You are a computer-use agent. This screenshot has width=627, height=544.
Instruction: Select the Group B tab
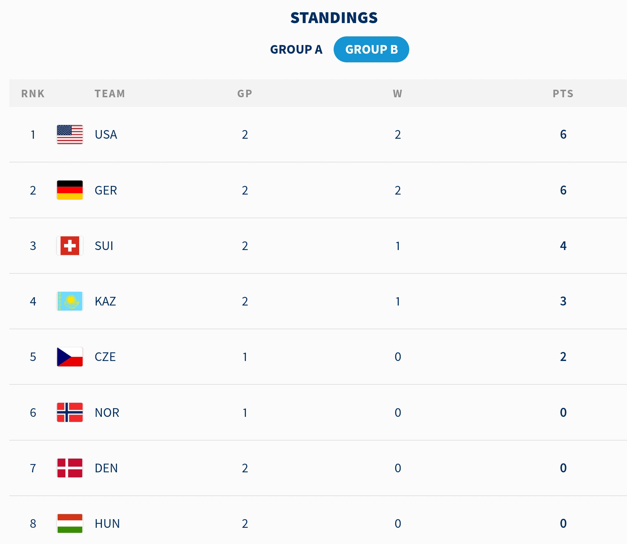(371, 49)
